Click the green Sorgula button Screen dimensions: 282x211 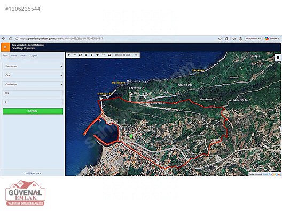click(33, 111)
